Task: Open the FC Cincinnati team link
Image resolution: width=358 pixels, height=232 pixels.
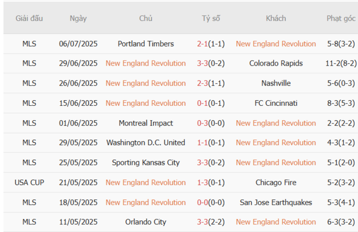Action: 276,103
